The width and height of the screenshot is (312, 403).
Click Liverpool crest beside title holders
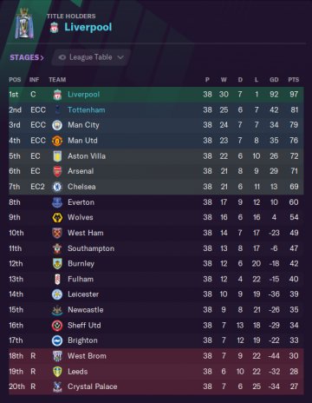pyautogui.click(x=54, y=28)
